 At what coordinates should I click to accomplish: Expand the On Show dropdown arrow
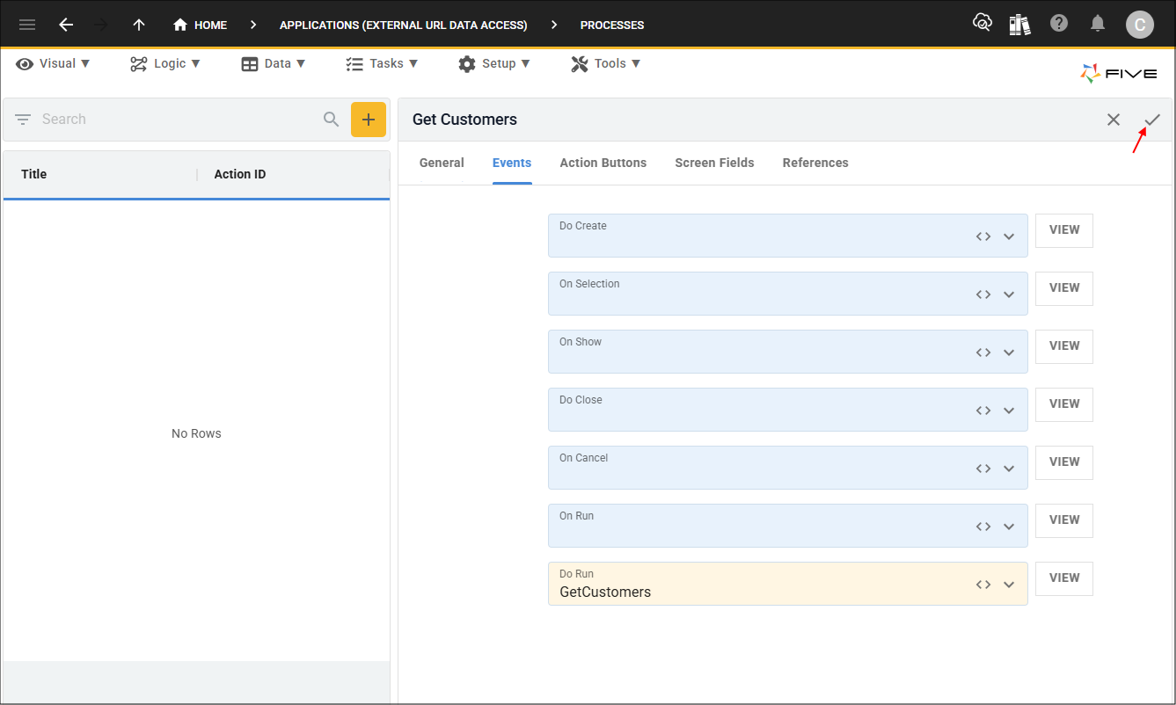(x=1009, y=352)
